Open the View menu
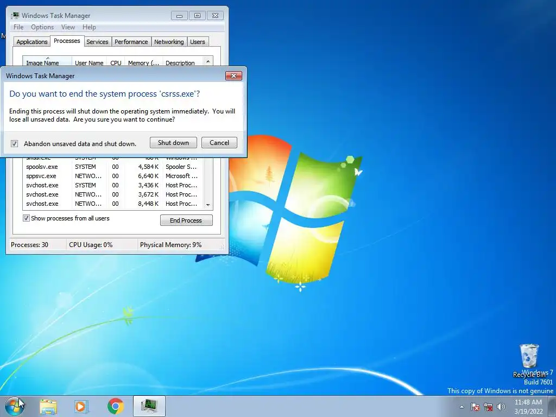This screenshot has width=556, height=417. pos(68,27)
